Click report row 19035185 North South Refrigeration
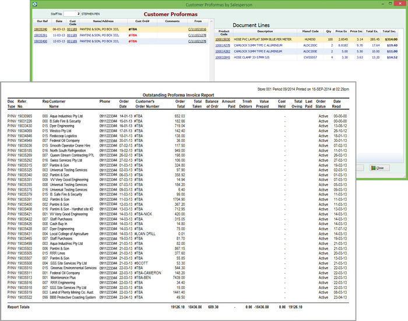The height and width of the screenshot is (321, 408). point(177,151)
